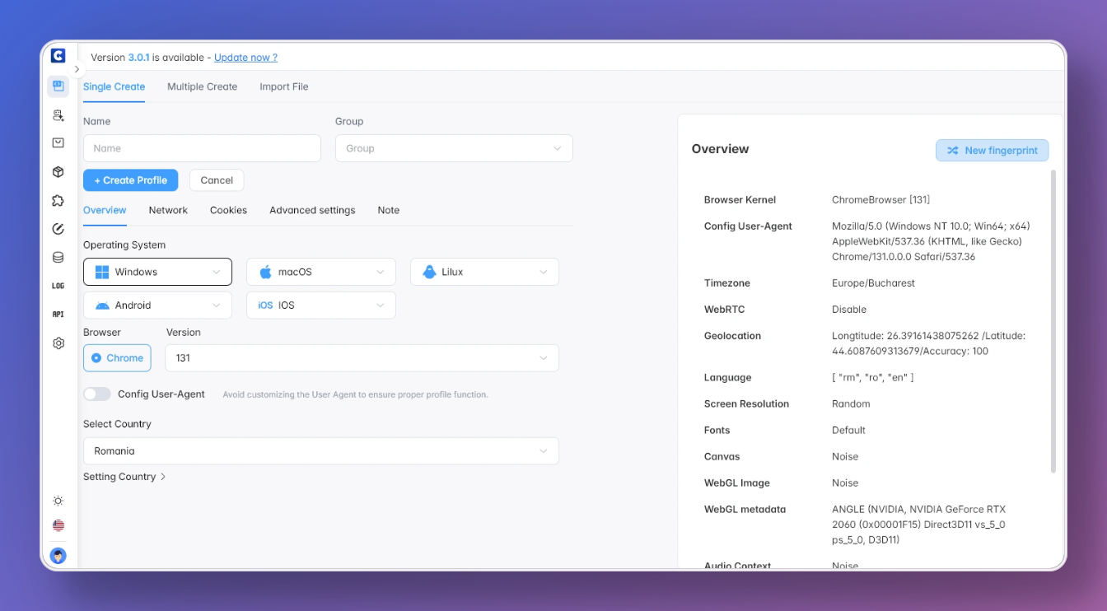Switch to the Multiple Create tab
This screenshot has width=1107, height=611.
tap(202, 86)
